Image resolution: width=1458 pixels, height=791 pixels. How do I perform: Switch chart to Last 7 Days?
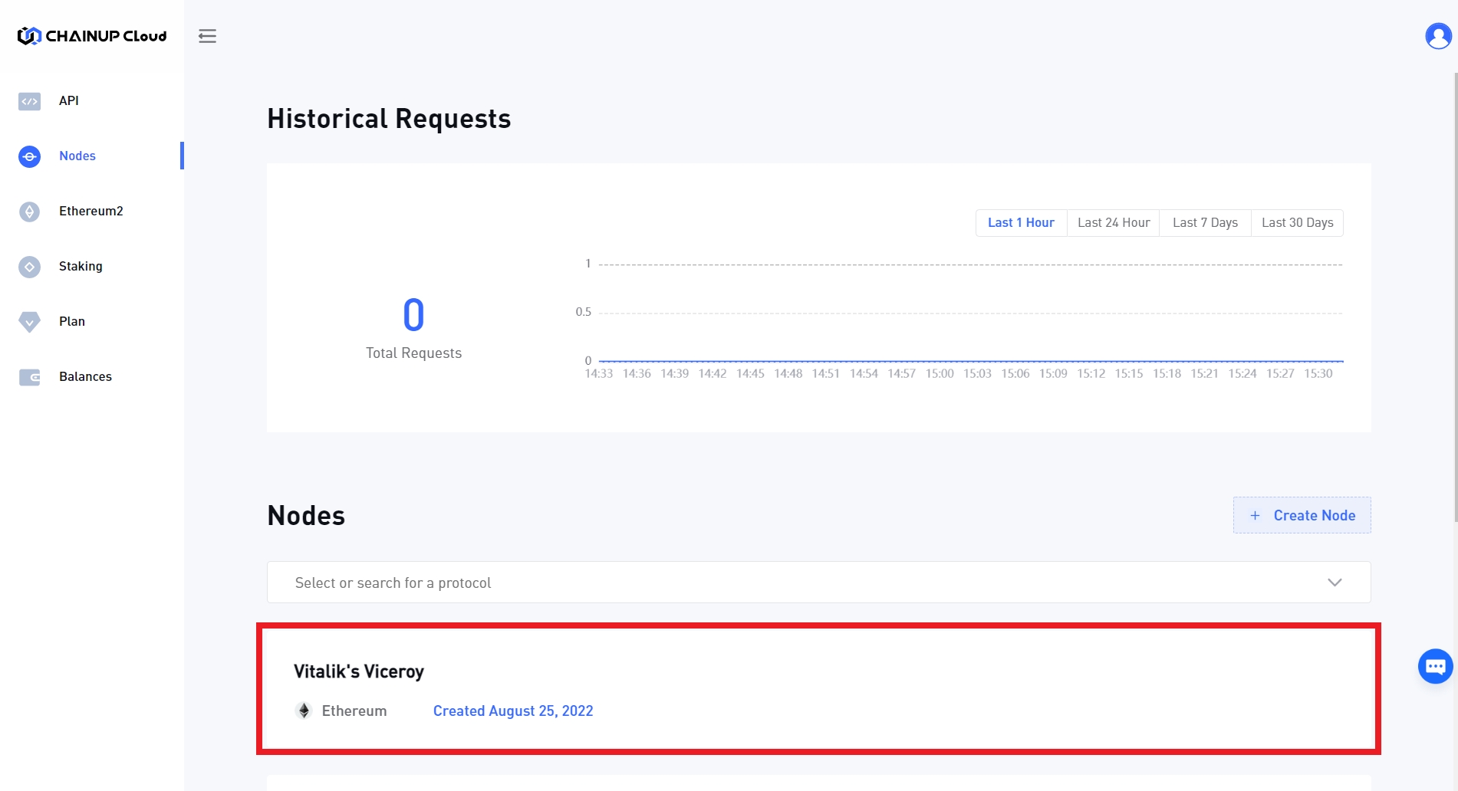pyautogui.click(x=1205, y=223)
